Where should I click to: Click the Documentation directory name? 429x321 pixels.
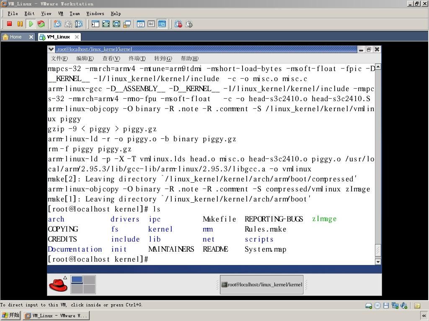click(x=75, y=249)
